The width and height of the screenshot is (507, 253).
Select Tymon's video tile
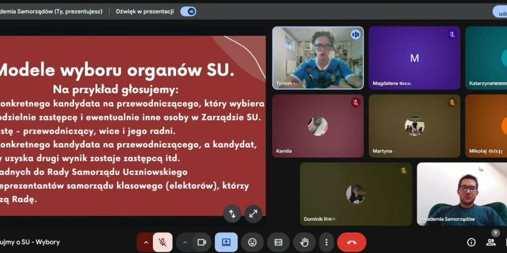317,58
